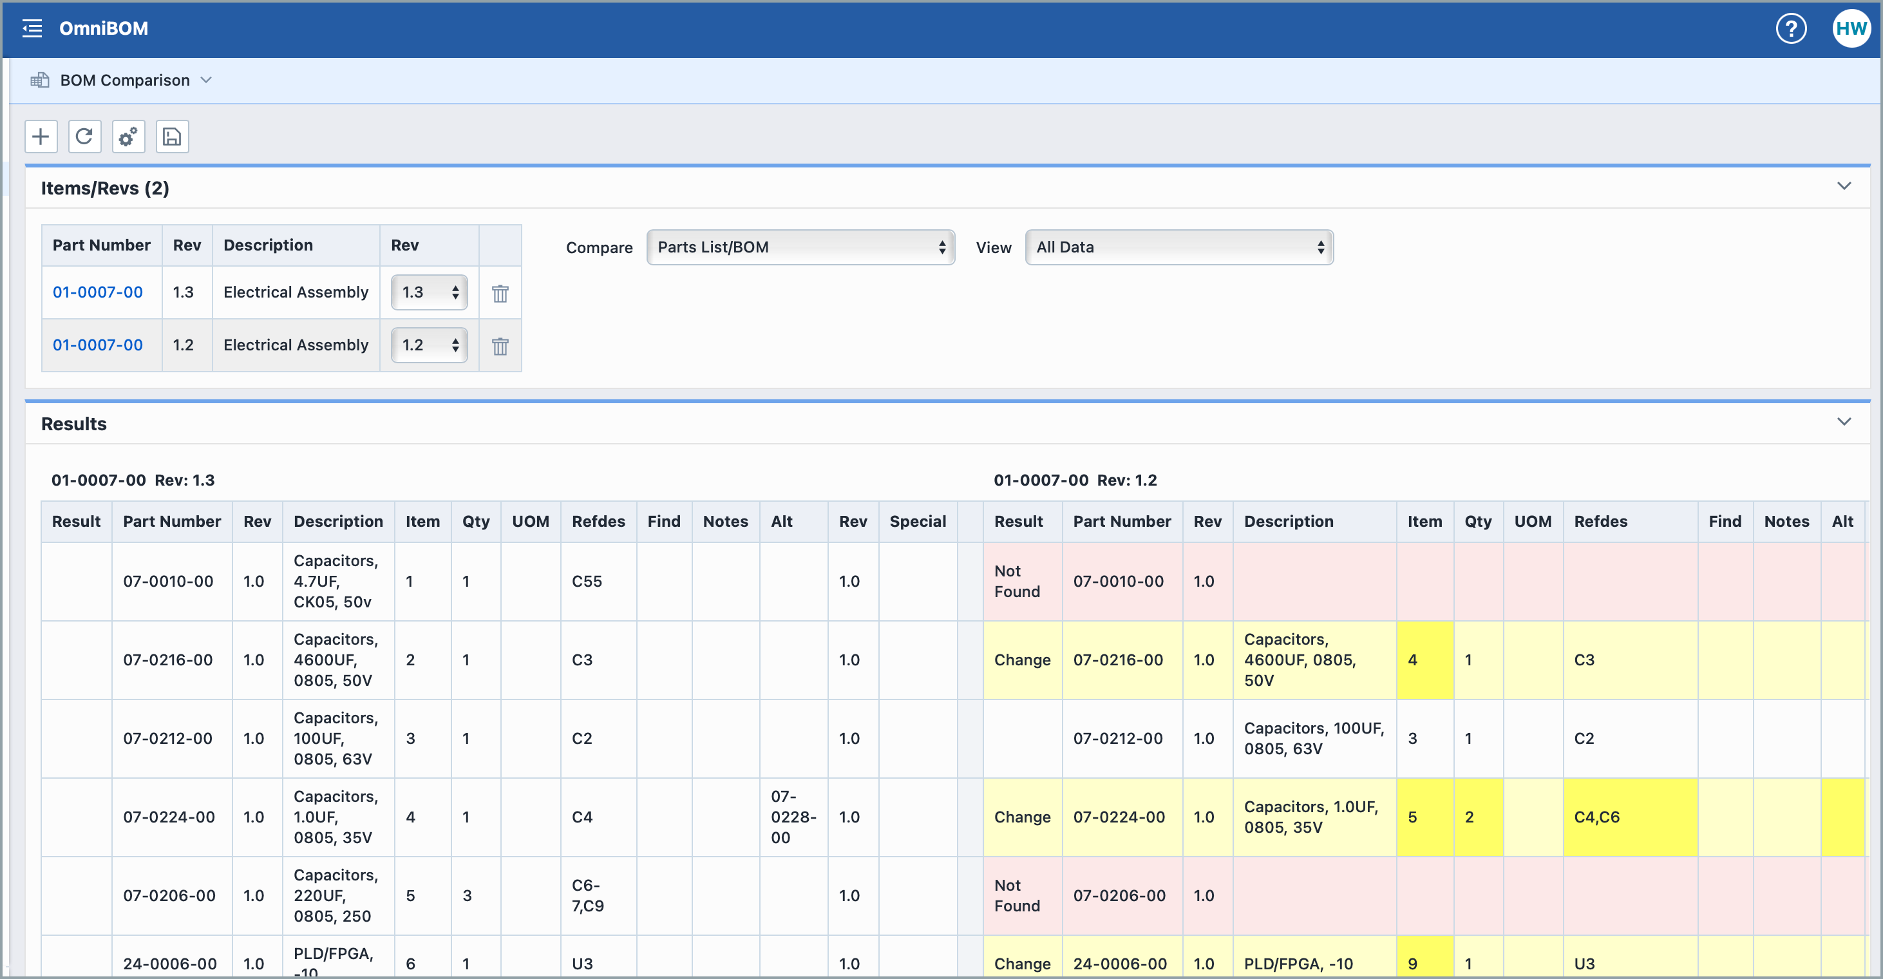Click the highlighted qty 2 cell
The image size is (1883, 979).
pyautogui.click(x=1478, y=817)
